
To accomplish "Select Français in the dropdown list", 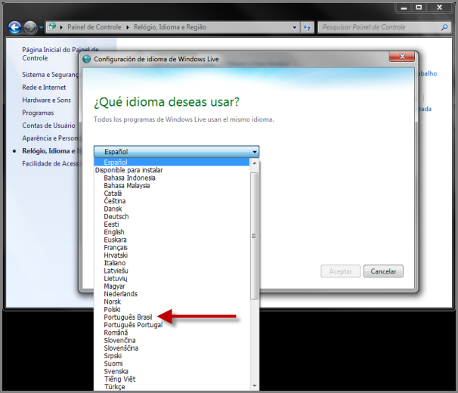I will click(116, 247).
